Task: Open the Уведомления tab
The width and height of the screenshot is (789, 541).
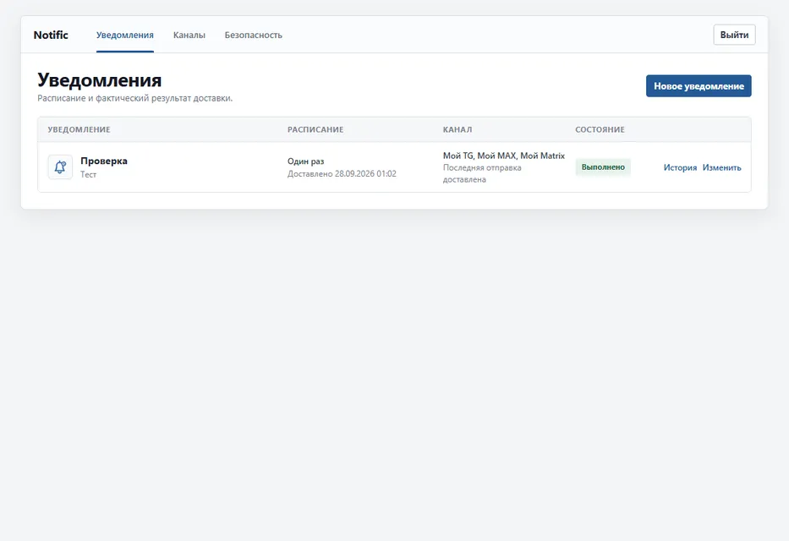Action: coord(125,36)
